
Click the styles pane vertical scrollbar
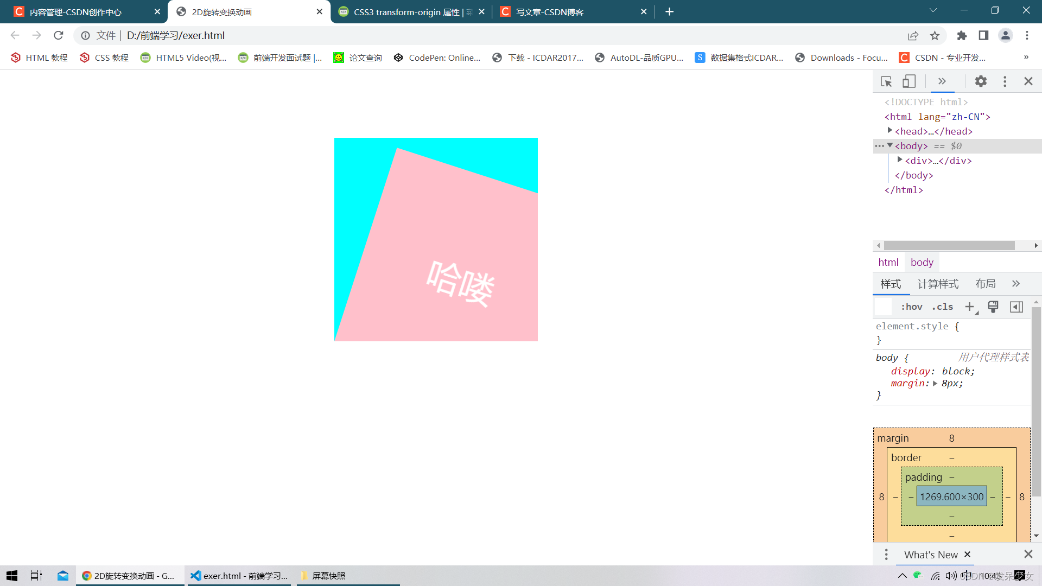pos(1036,402)
